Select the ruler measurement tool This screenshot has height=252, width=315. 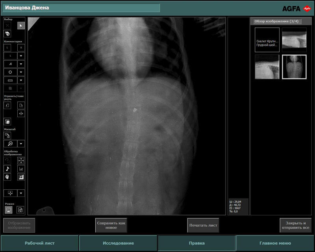point(10,80)
